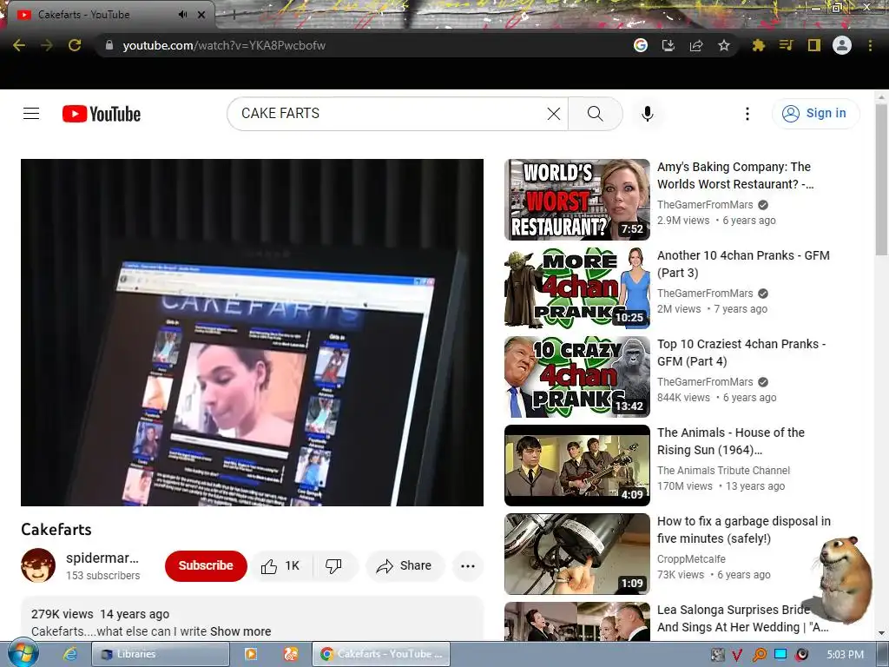This screenshot has width=889, height=667.
Task: Open World's Worst Restaurant thumbnail
Action: [x=577, y=200]
